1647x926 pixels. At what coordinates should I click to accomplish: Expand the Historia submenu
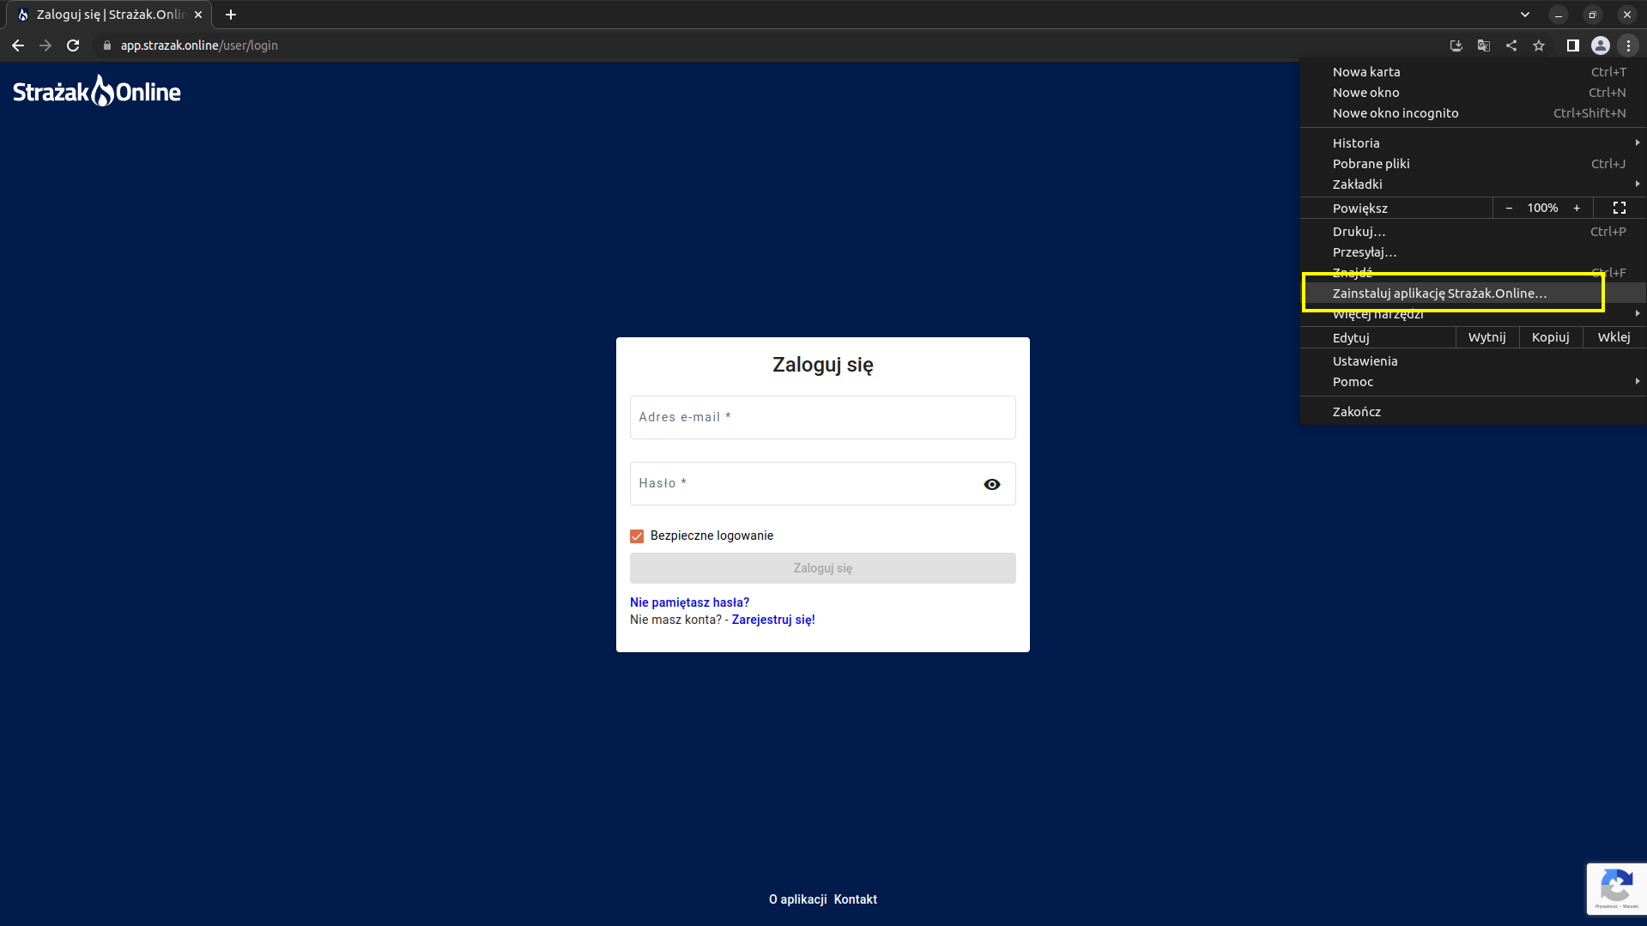[1473, 143]
